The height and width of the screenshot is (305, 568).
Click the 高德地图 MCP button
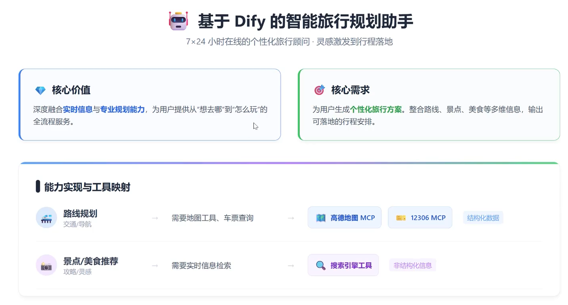click(344, 218)
